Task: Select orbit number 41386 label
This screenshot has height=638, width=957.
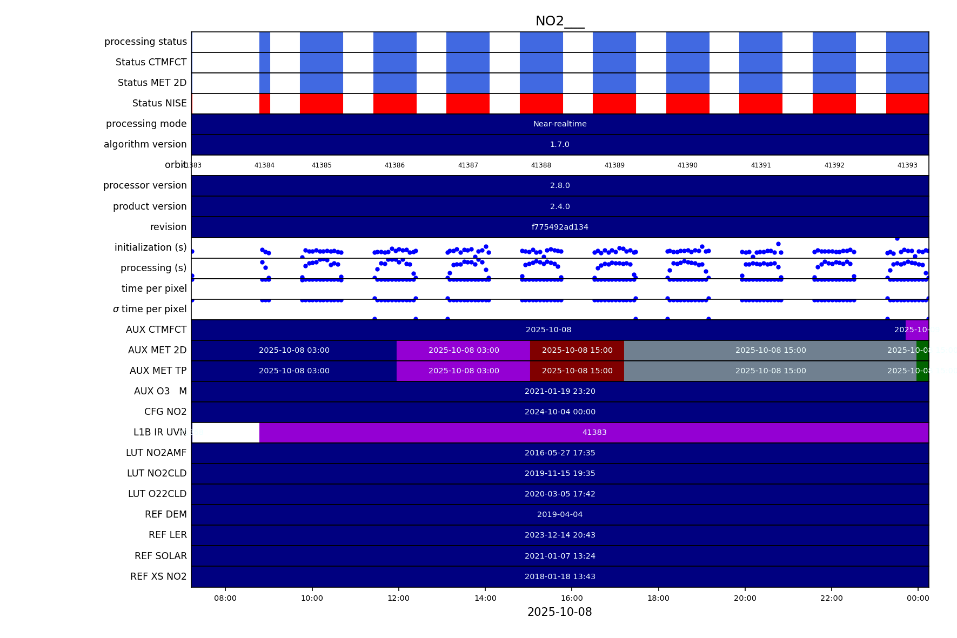Action: 394,165
